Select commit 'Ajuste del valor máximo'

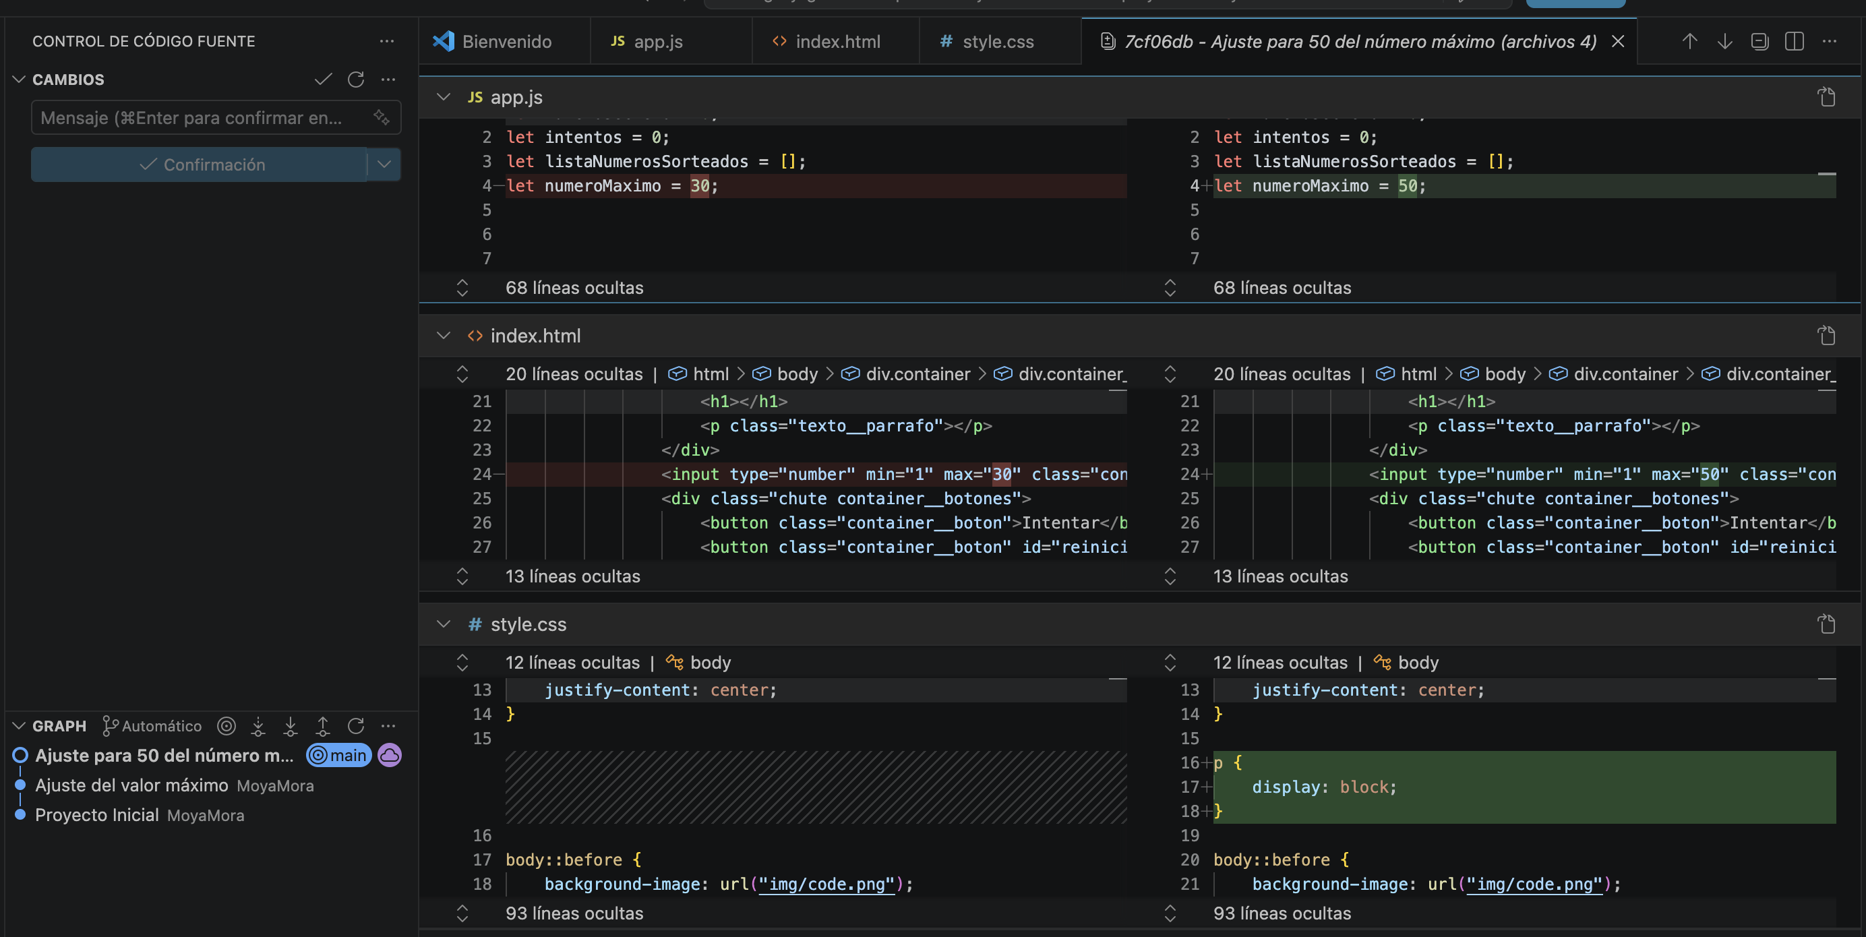pos(132,785)
